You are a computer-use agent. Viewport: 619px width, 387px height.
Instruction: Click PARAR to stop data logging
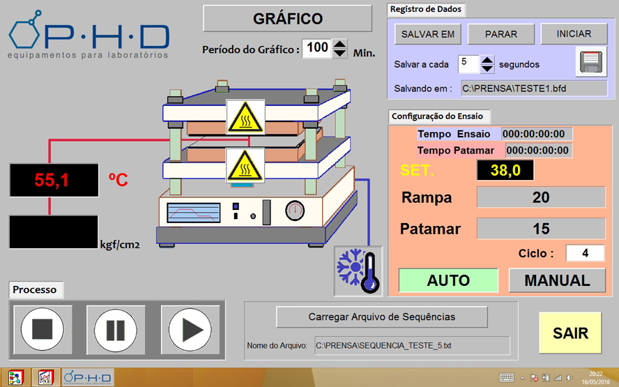pyautogui.click(x=501, y=33)
